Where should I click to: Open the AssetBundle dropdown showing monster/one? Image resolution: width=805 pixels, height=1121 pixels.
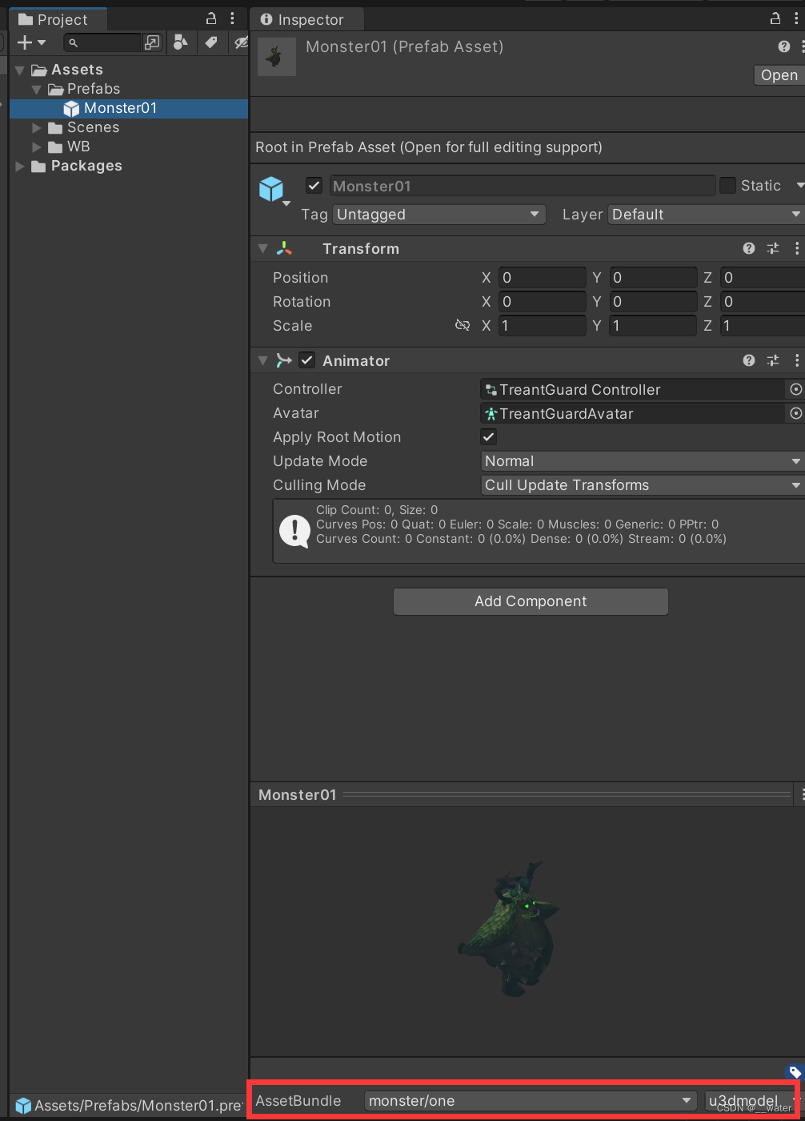(x=528, y=1100)
